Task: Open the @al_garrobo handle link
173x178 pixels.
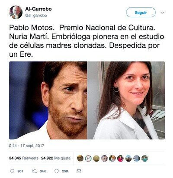Action: (36, 16)
